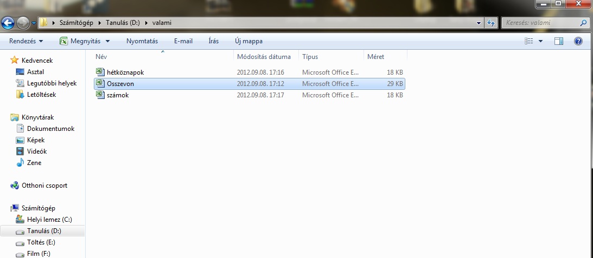Click the Képek picture icon

(x=20, y=140)
